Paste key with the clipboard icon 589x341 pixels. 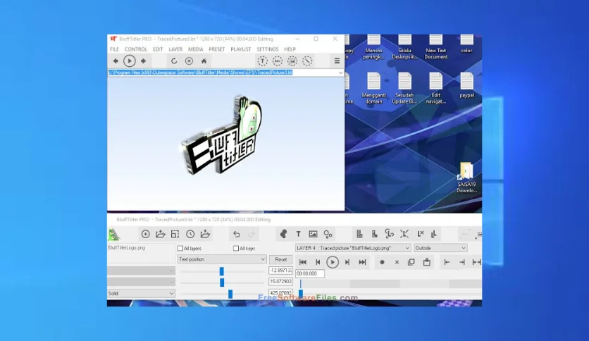(x=427, y=262)
